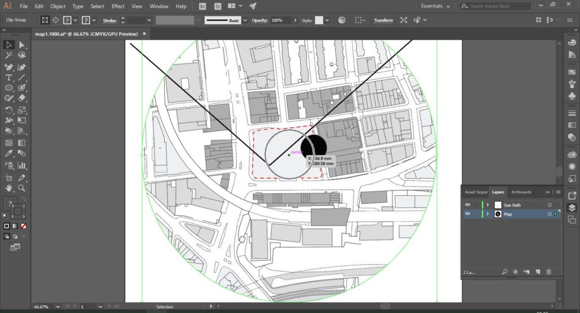Viewport: 580px width, 313px height.
Task: Open Adobe Stock via St icon
Action: (217, 6)
